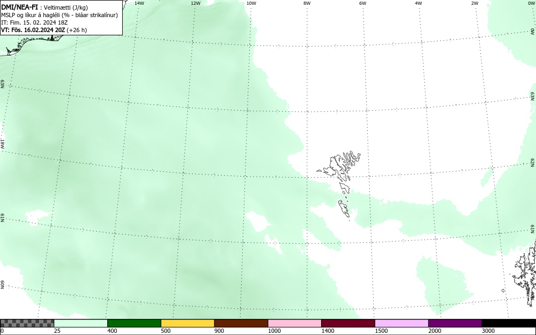Click the MSLP og líkur á hagléli line
Viewport: 536px width, 335px height.
(x=59, y=15)
